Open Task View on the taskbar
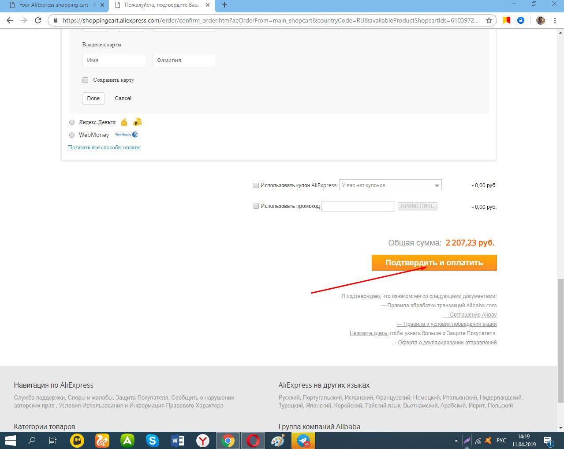 click(x=52, y=440)
